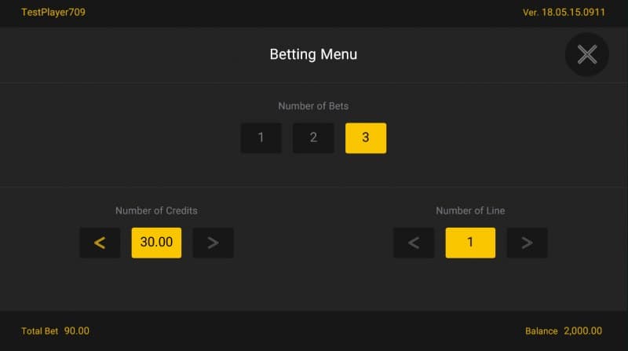Select 3 as the number of bets
Screen dimensions: 628x351
[366, 138]
